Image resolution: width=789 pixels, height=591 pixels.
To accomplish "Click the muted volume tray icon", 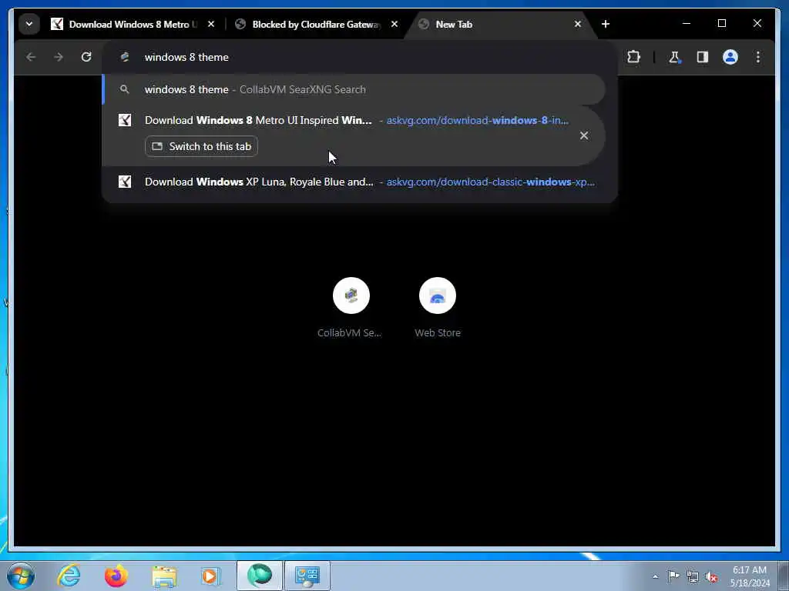I will 711,576.
